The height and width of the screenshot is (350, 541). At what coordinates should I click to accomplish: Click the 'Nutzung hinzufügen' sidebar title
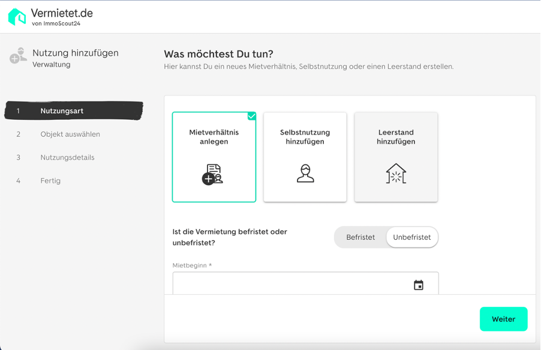click(76, 53)
